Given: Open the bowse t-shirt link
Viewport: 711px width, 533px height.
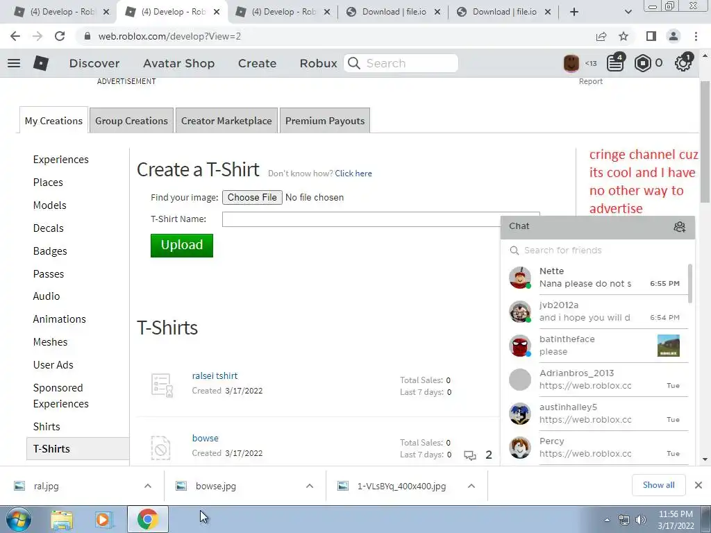Looking at the screenshot, I should tap(205, 439).
